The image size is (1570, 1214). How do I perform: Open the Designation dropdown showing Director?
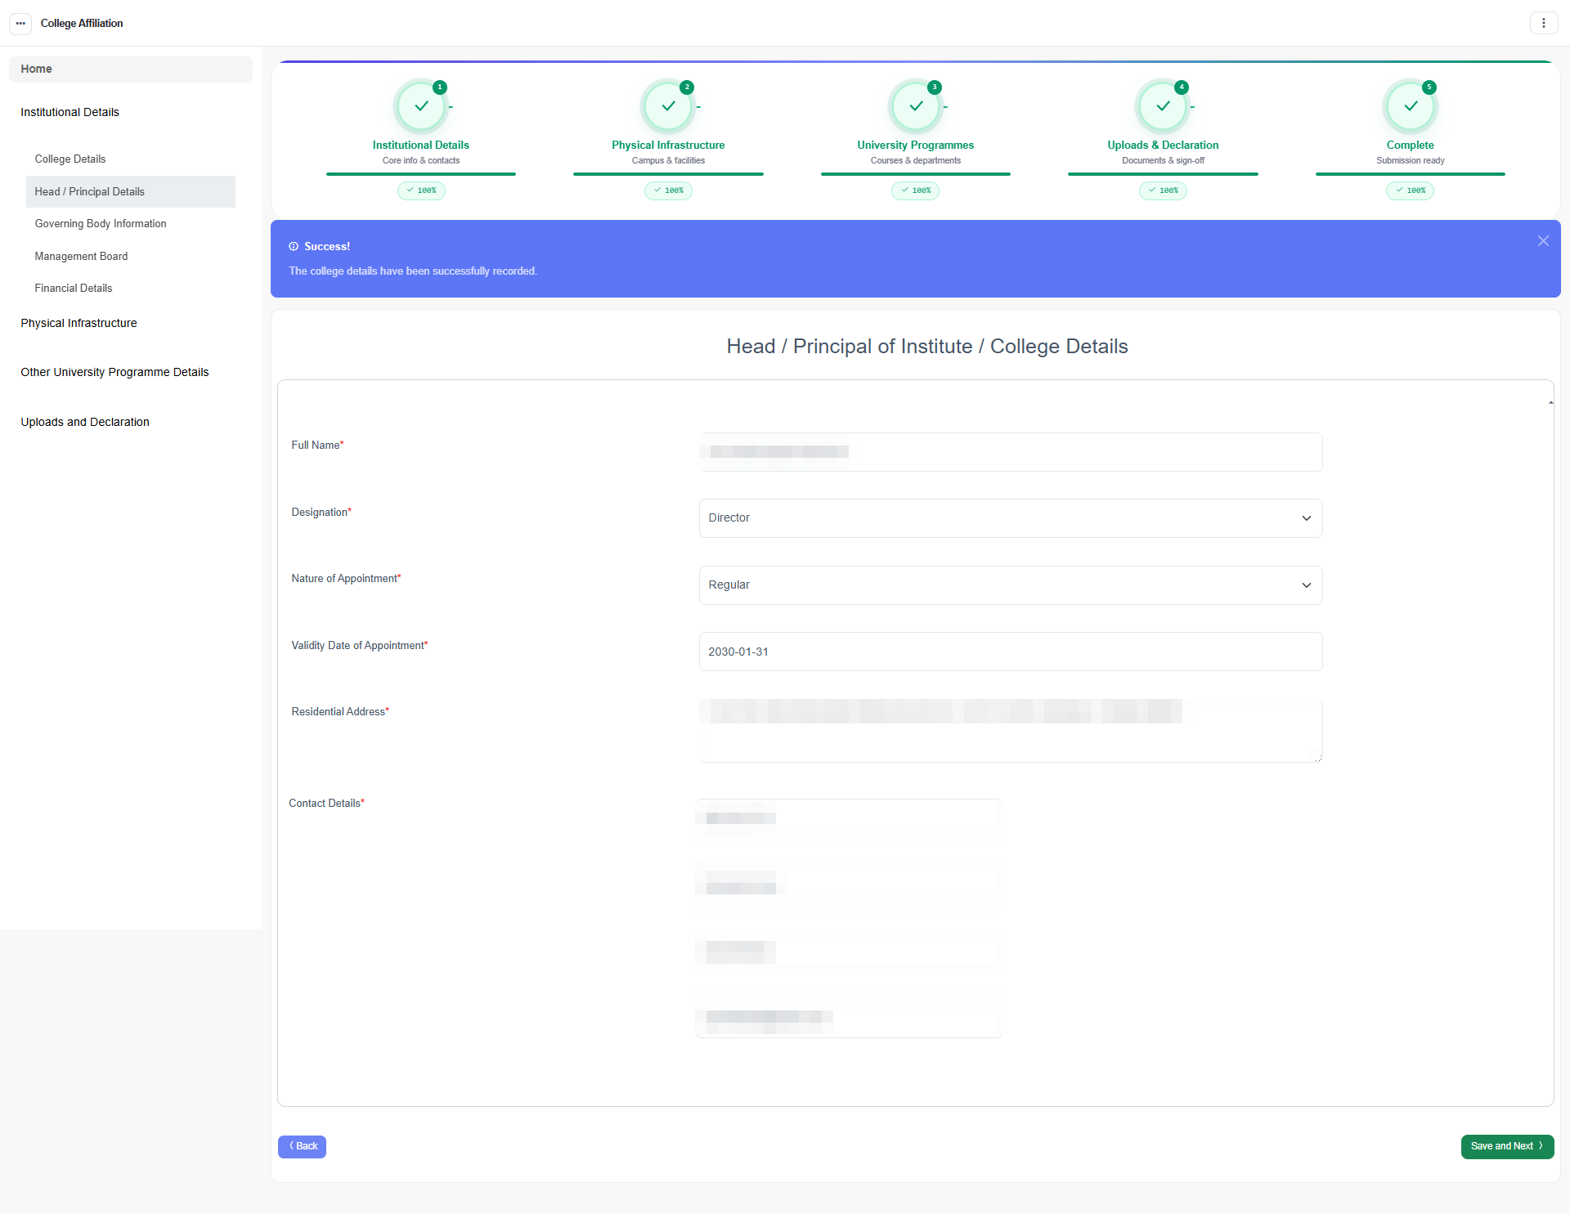[x=1011, y=518]
